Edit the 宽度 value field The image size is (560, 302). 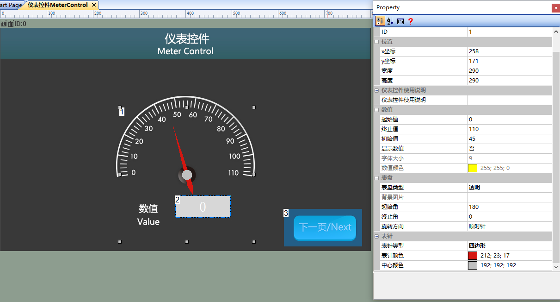[x=510, y=71]
